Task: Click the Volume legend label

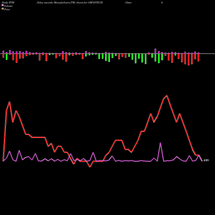Action: 8,6
